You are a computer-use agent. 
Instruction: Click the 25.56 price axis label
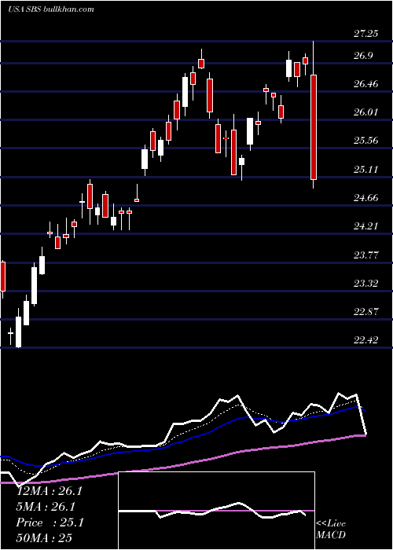(365, 141)
